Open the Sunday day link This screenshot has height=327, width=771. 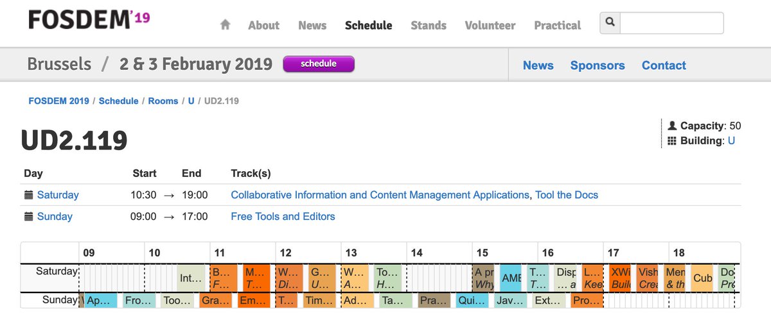pyautogui.click(x=55, y=217)
